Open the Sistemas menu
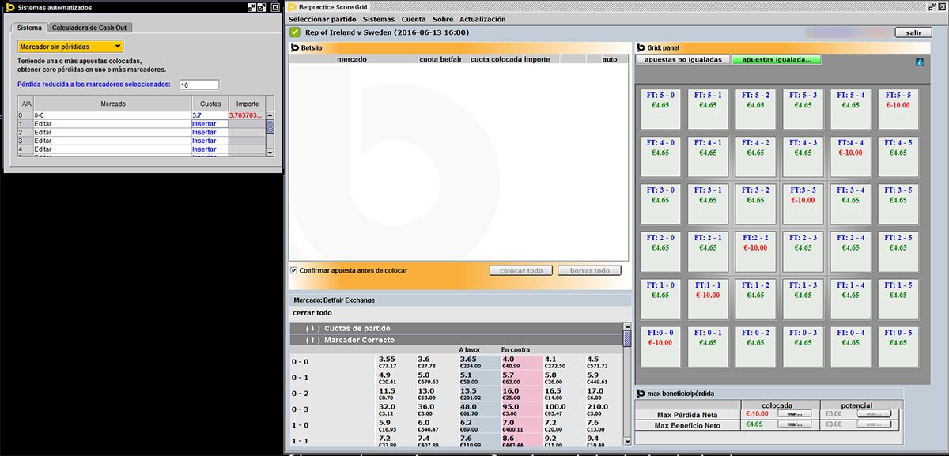949x456 pixels. pos(379,19)
